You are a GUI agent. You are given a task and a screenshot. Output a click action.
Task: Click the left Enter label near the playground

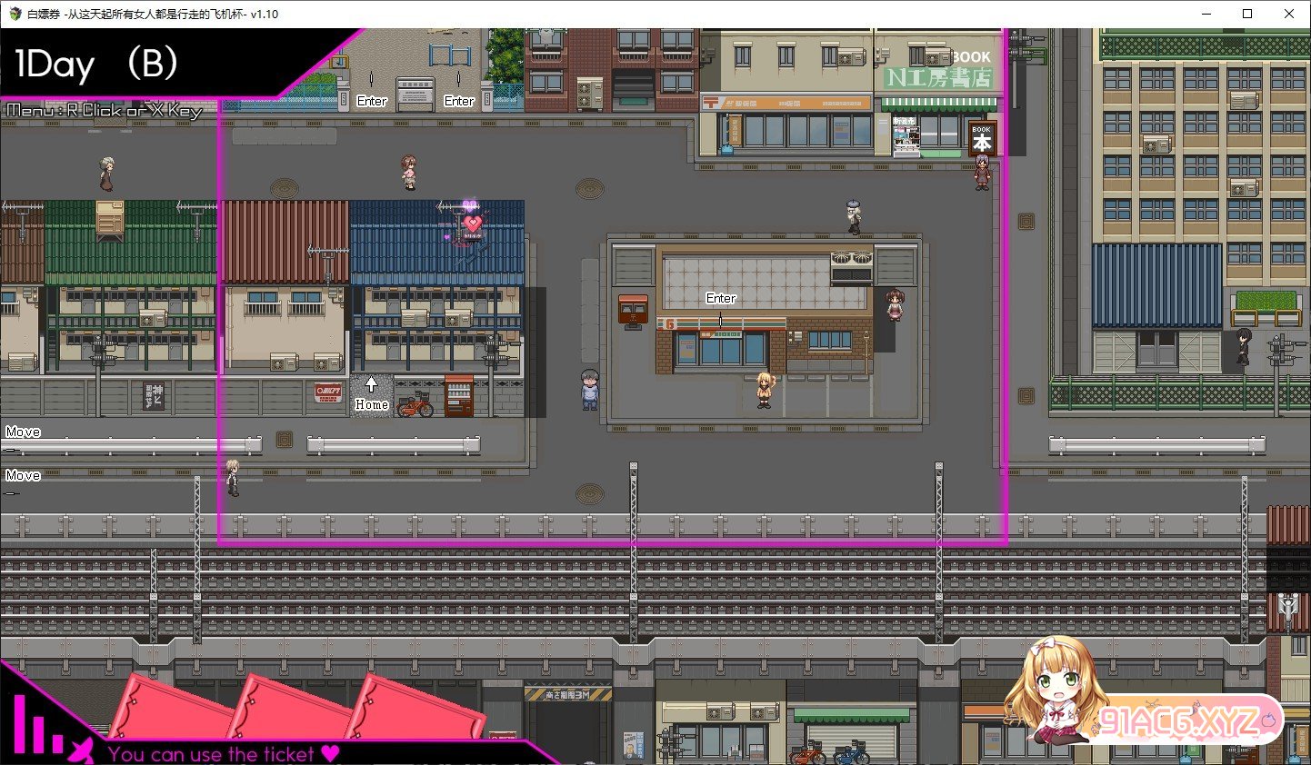(x=372, y=101)
